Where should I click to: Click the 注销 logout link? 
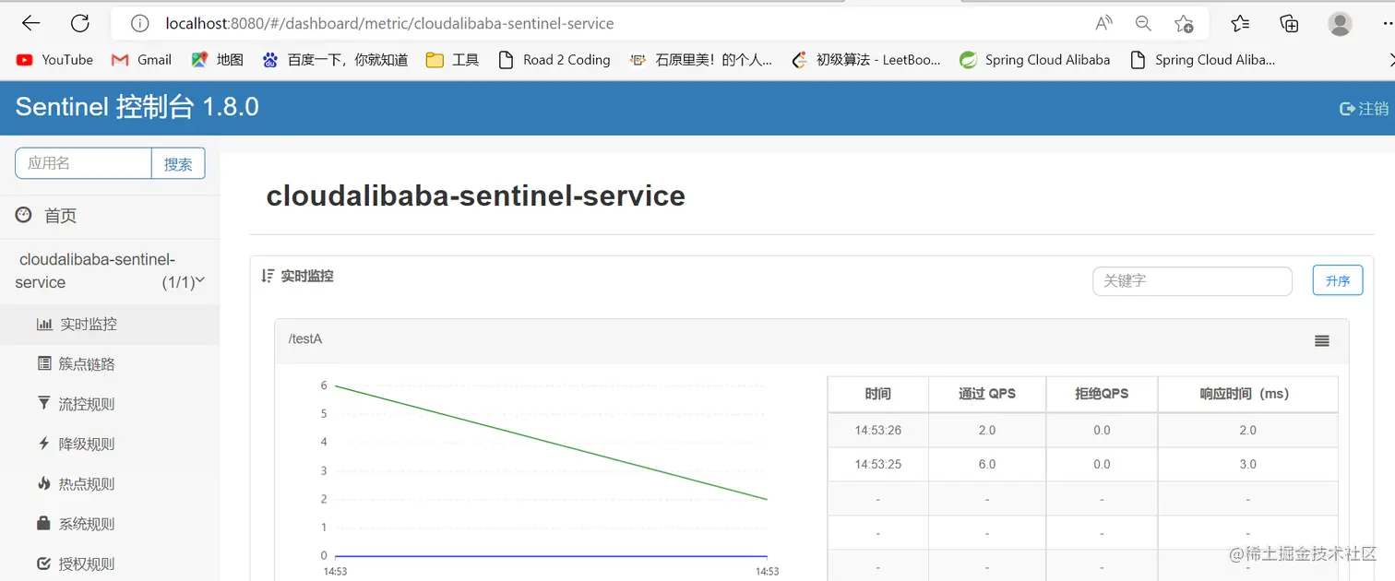pyautogui.click(x=1364, y=108)
